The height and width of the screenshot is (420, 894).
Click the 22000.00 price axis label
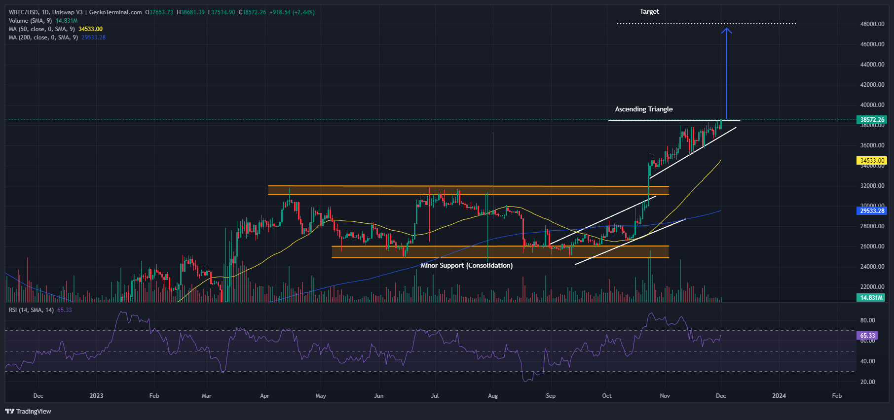click(x=872, y=287)
